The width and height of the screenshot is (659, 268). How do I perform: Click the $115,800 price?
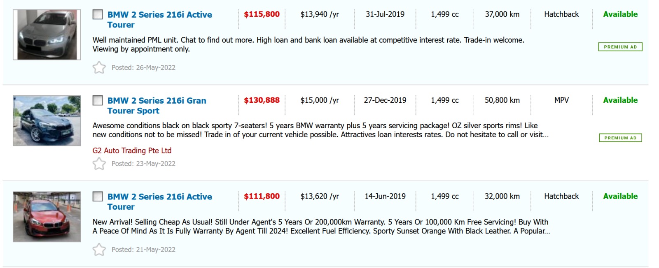tap(262, 14)
